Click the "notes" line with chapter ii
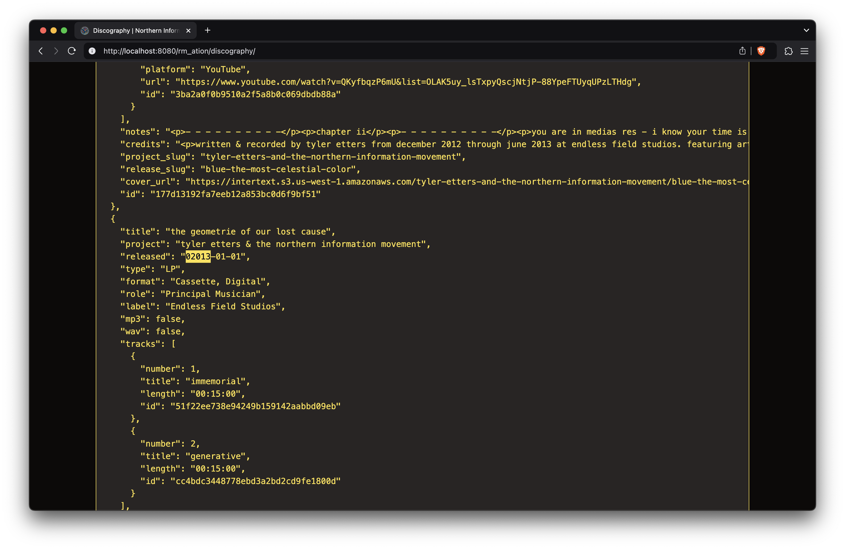This screenshot has width=845, height=549. click(x=434, y=132)
